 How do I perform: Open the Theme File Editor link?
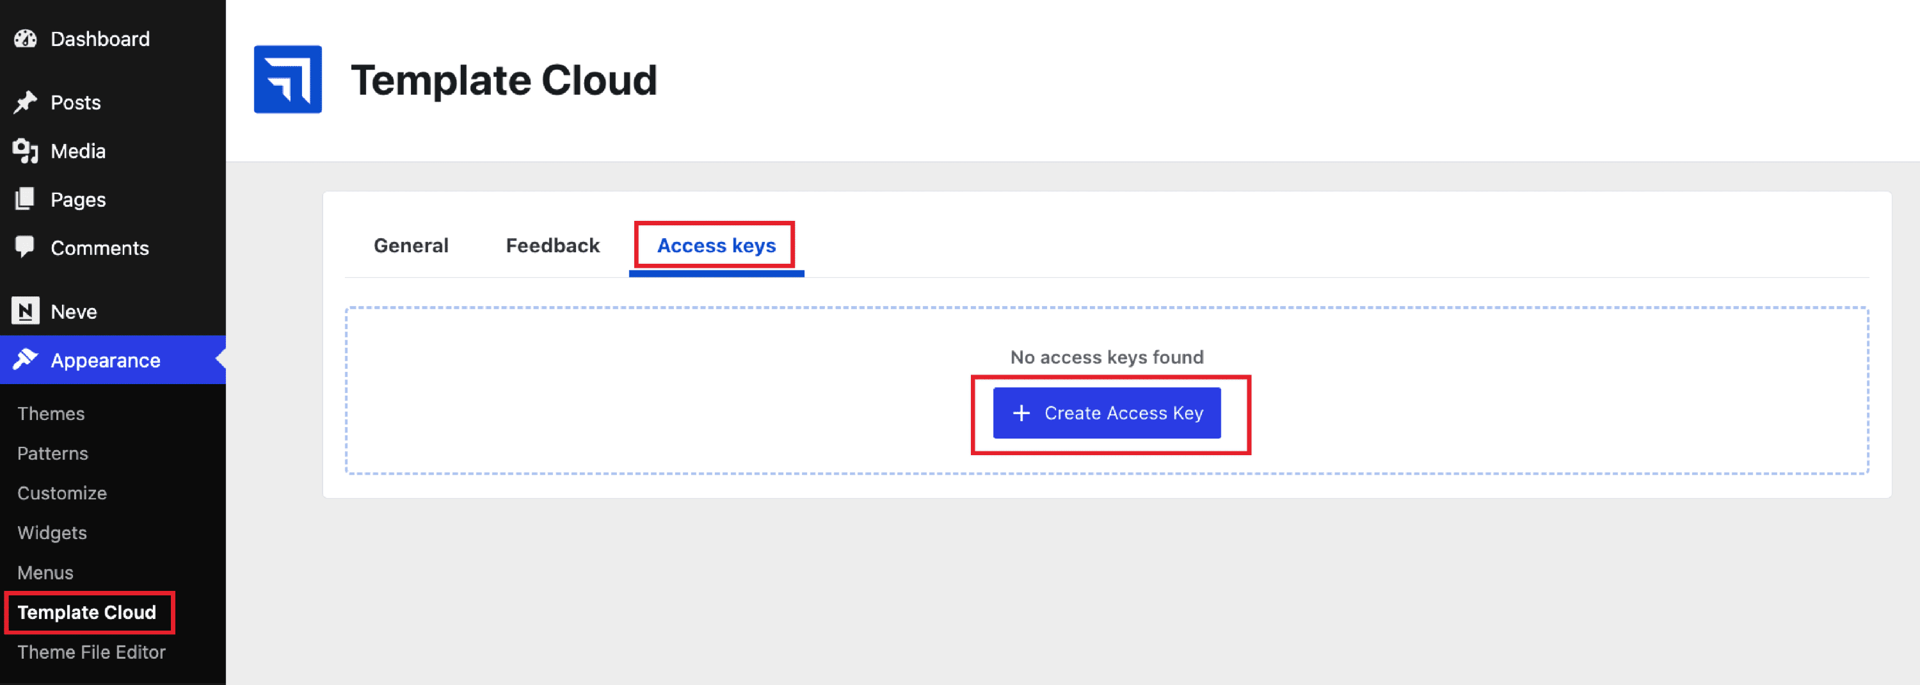91,652
